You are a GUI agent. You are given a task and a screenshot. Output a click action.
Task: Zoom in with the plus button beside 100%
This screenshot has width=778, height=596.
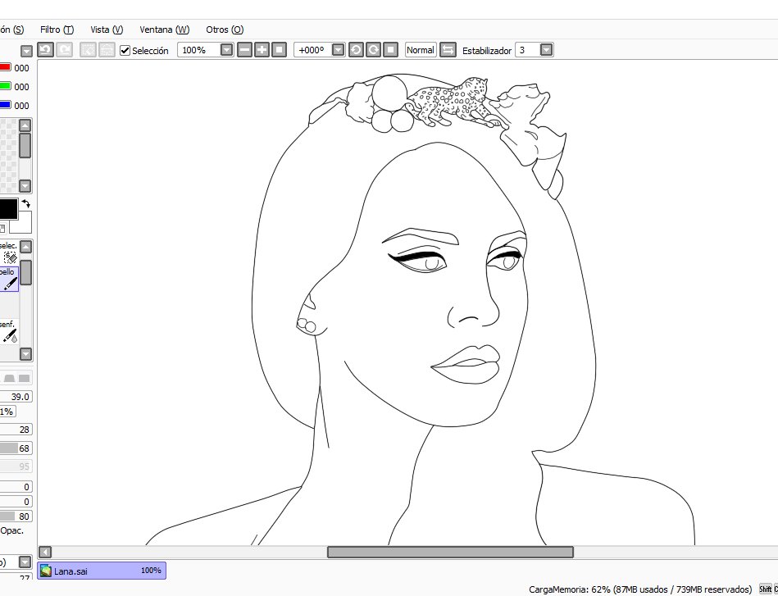[262, 50]
